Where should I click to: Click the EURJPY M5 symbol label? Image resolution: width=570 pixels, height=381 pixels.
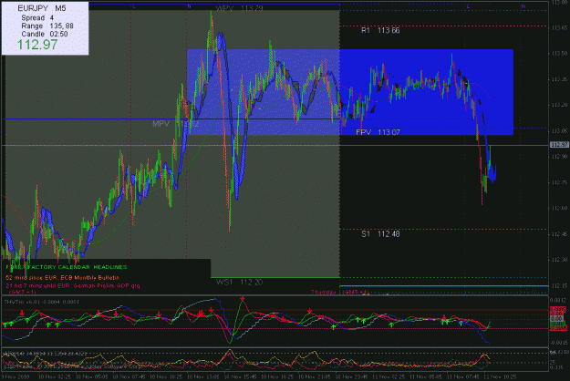pyautogui.click(x=42, y=8)
